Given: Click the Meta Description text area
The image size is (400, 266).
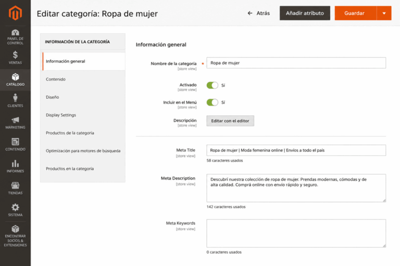Looking at the screenshot, I should point(296,188).
